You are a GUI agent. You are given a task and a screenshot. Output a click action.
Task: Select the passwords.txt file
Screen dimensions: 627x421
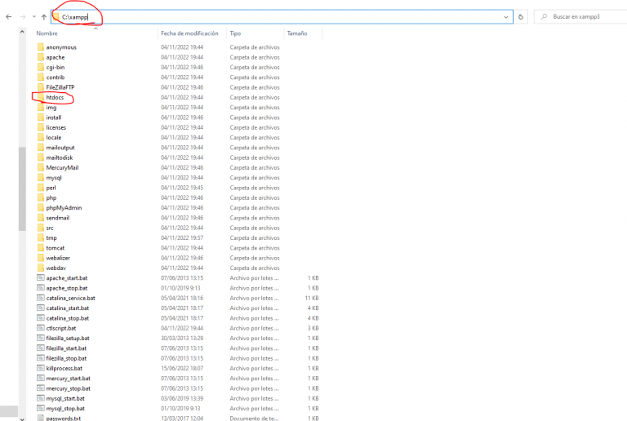[x=63, y=418]
